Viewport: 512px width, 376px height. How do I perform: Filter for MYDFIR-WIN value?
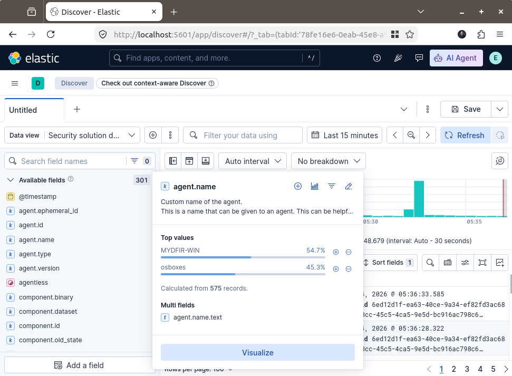336,252
